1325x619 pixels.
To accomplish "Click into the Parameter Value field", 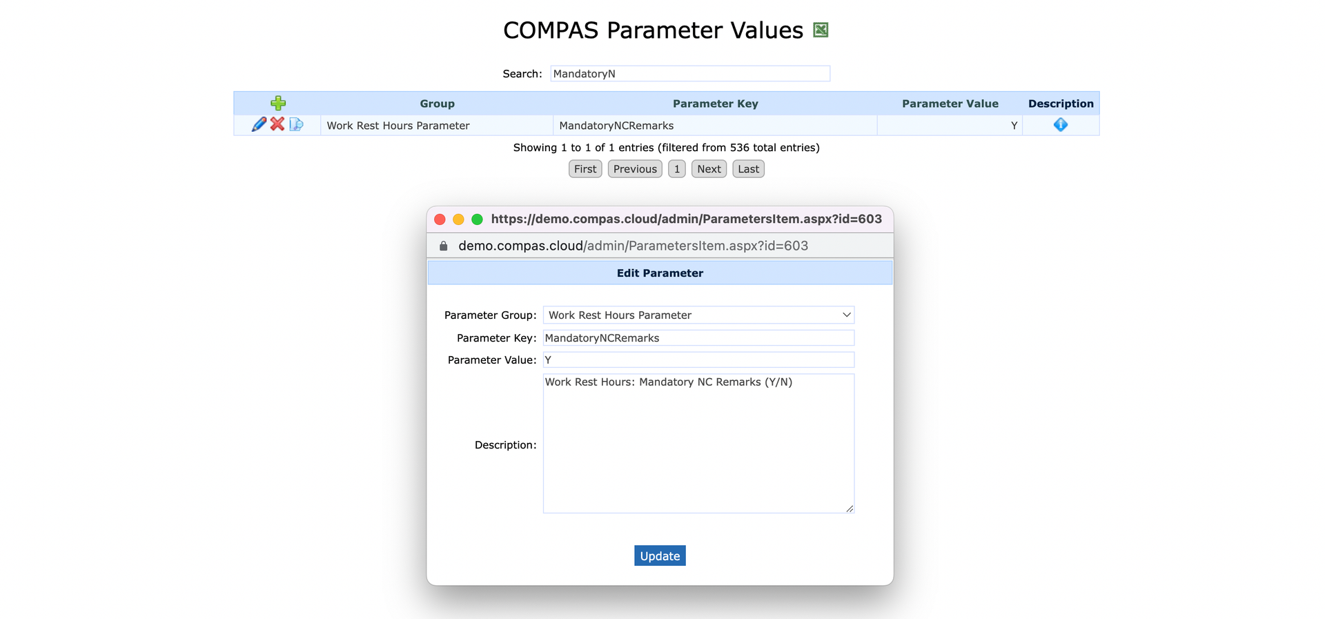I will click(698, 360).
